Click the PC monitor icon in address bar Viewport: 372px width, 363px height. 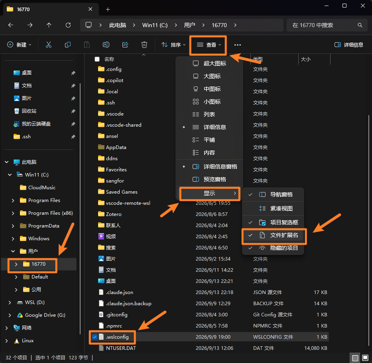pyautogui.click(x=89, y=25)
